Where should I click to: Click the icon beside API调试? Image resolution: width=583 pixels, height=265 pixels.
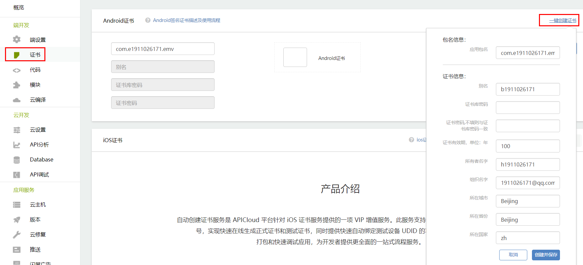coord(17,175)
